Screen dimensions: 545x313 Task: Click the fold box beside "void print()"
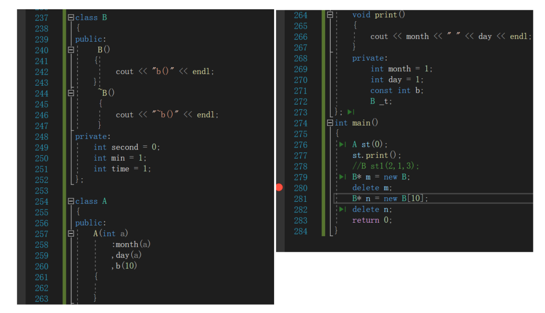point(329,14)
